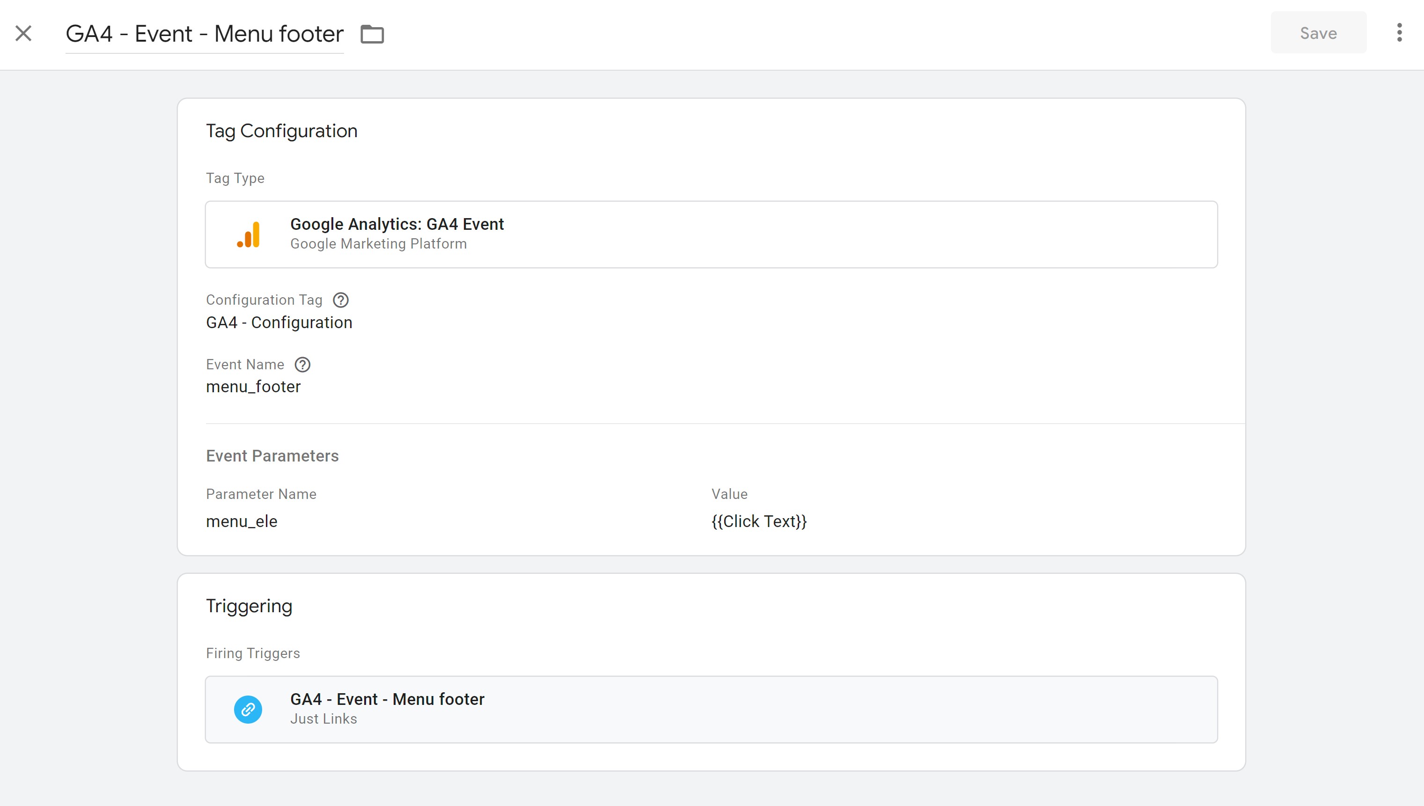Click the menu_ele parameter name

242,521
